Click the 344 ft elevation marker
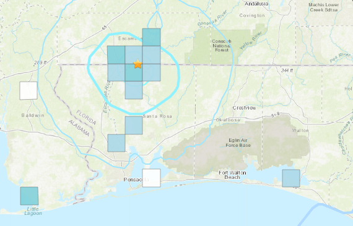 tap(287, 71)
